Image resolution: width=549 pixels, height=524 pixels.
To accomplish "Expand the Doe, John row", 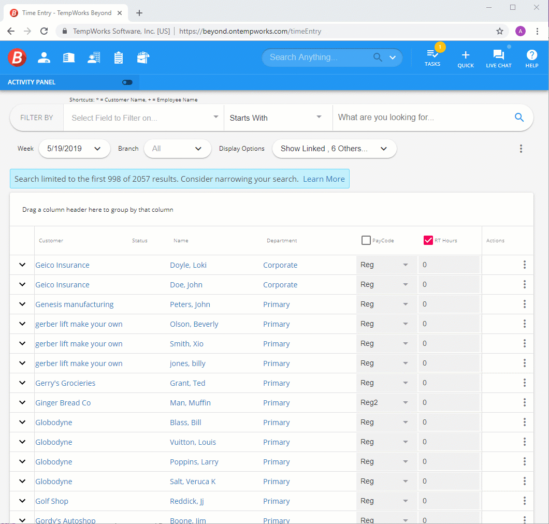I will (x=22, y=284).
